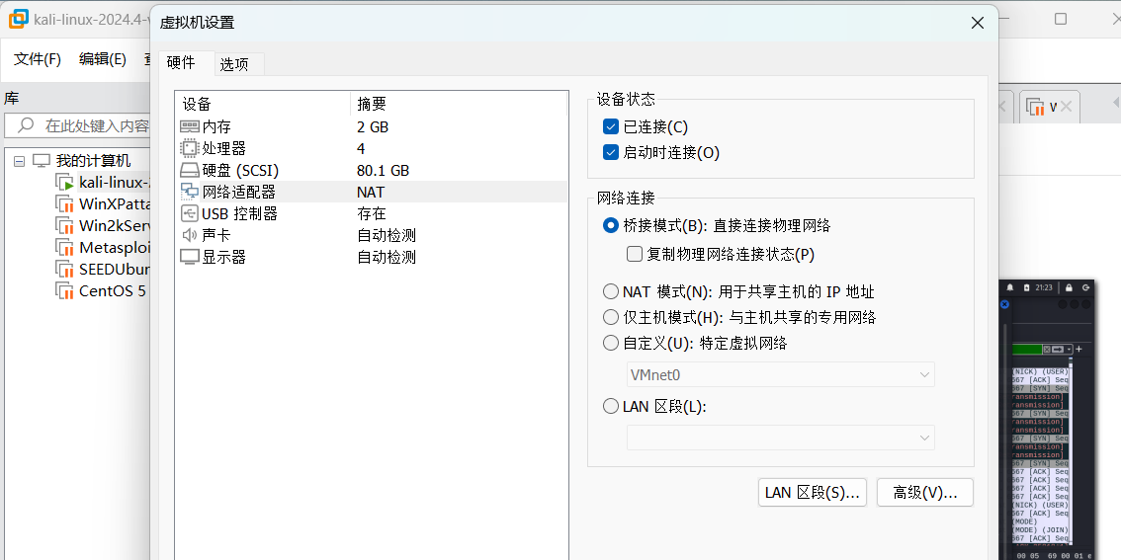1121x560 pixels.
Task: Open the VMnet0 dropdown
Action: (781, 374)
